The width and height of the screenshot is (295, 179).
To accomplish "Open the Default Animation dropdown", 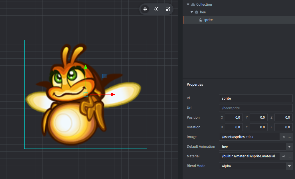I will (289, 147).
